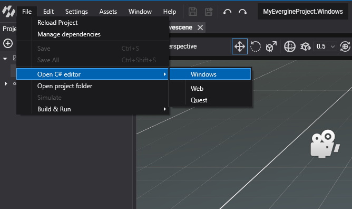
Task: Select the camera entity in viewport
Action: [x=325, y=144]
